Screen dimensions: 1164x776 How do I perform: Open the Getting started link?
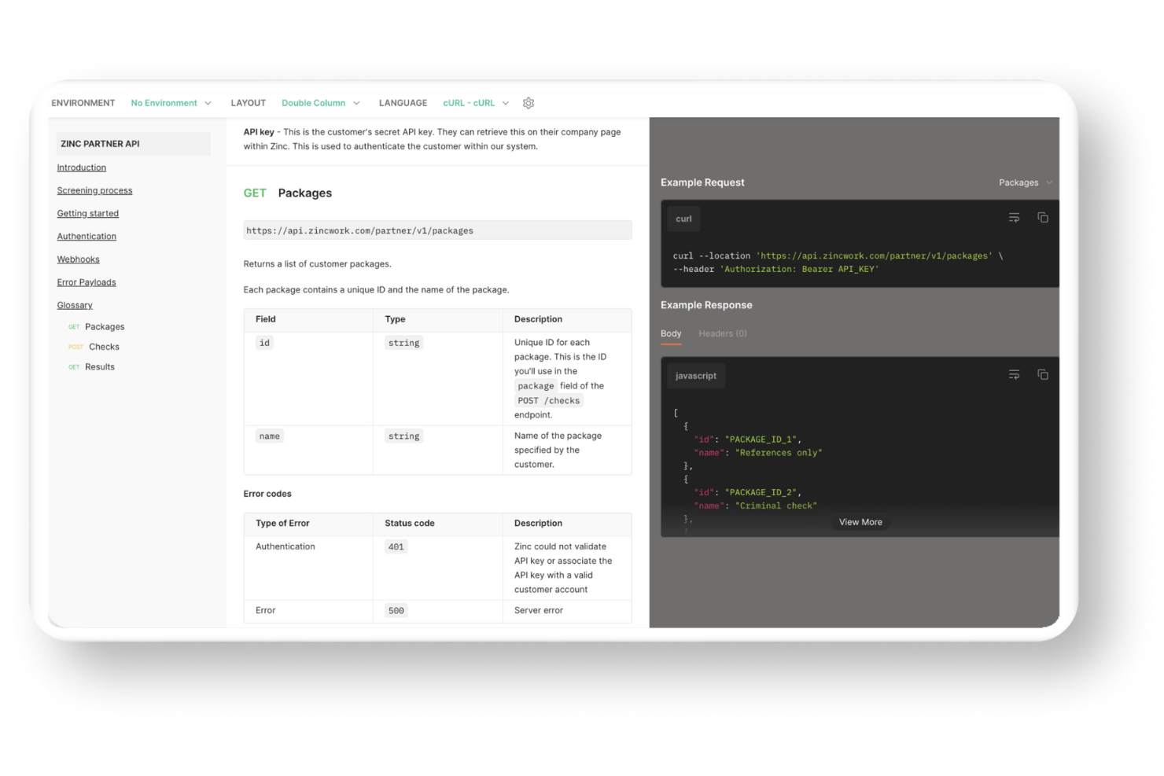87,213
